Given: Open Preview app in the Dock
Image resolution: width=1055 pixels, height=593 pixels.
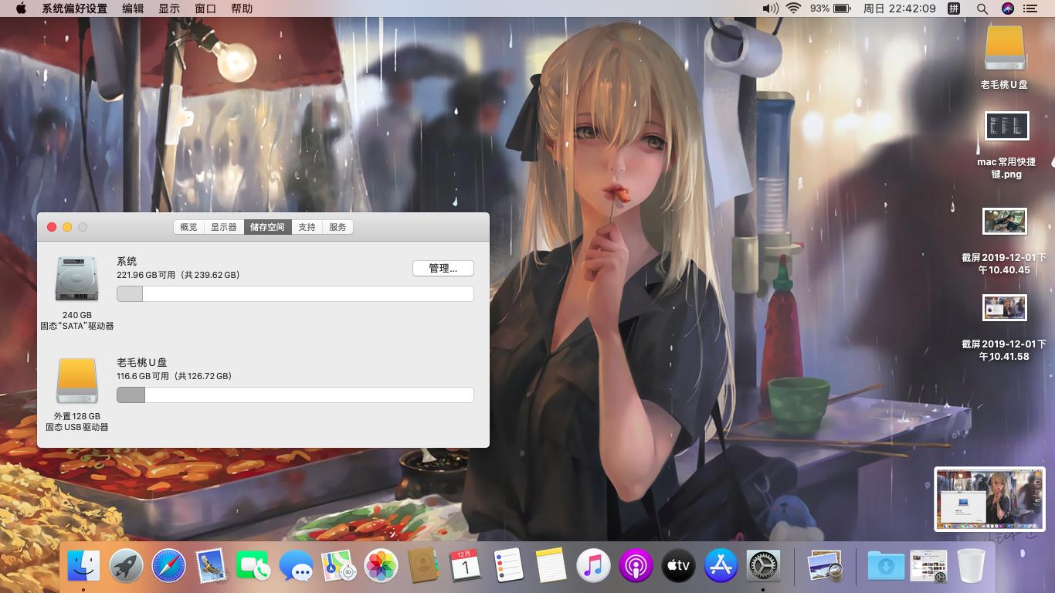Looking at the screenshot, I should point(824,566).
